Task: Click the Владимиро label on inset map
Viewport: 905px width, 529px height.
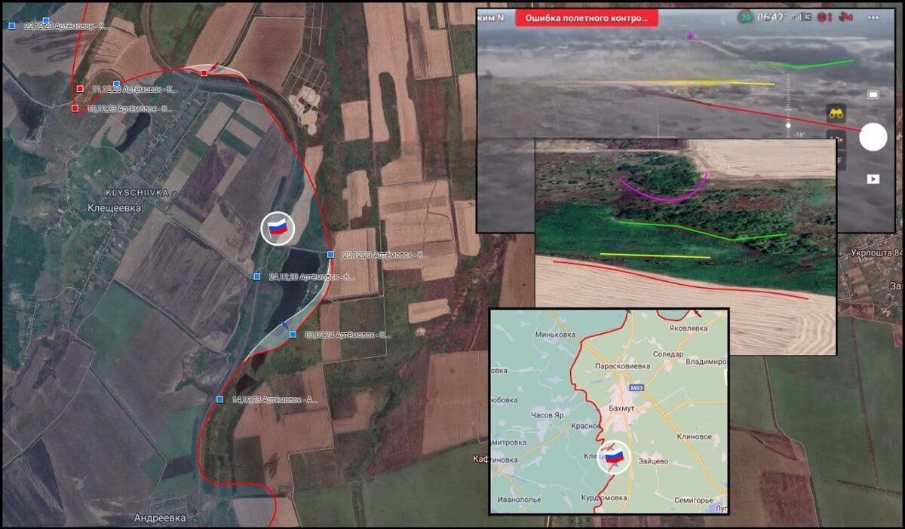Action: 707,362
